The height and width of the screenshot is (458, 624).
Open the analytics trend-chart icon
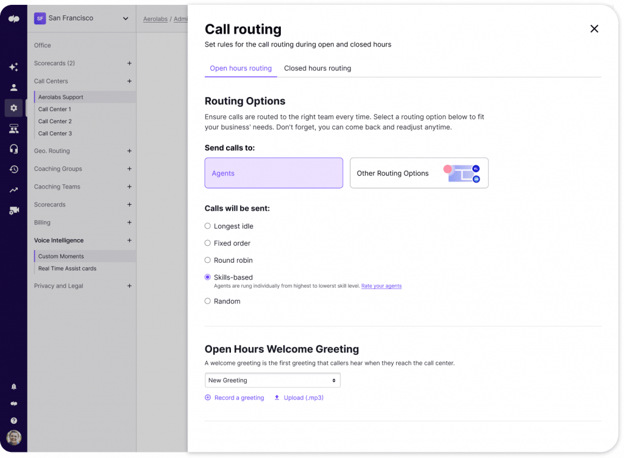point(13,190)
